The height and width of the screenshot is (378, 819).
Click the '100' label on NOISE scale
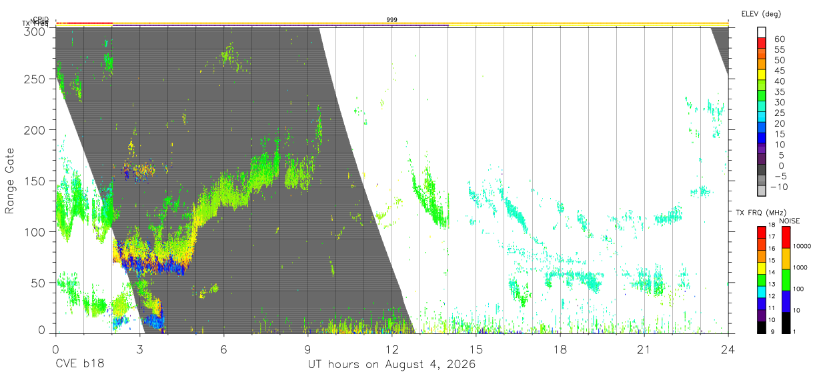pos(800,289)
